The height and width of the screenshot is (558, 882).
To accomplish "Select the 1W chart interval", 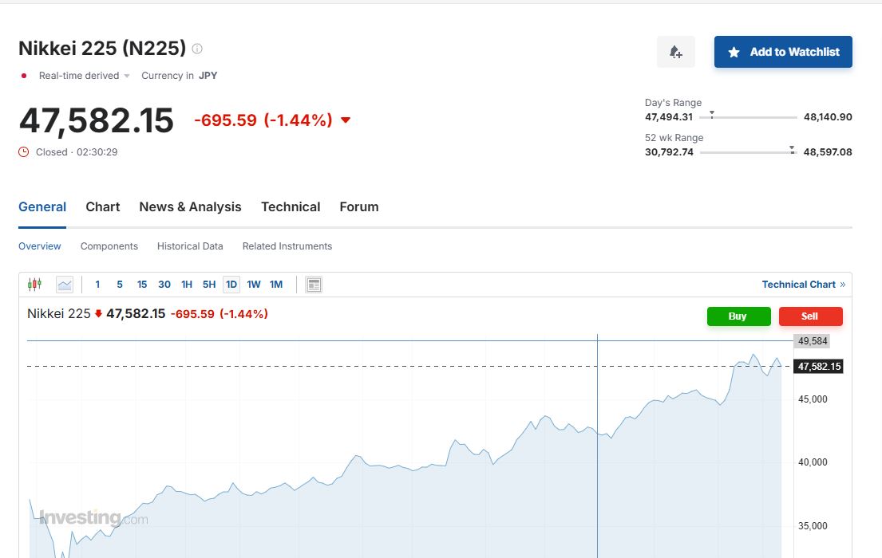I will 253,285.
